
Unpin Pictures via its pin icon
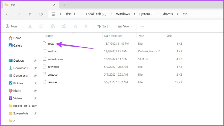(36, 83)
